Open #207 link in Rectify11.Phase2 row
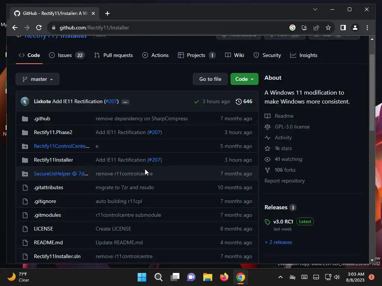Viewport: 382px width, 286px height. 155,132
